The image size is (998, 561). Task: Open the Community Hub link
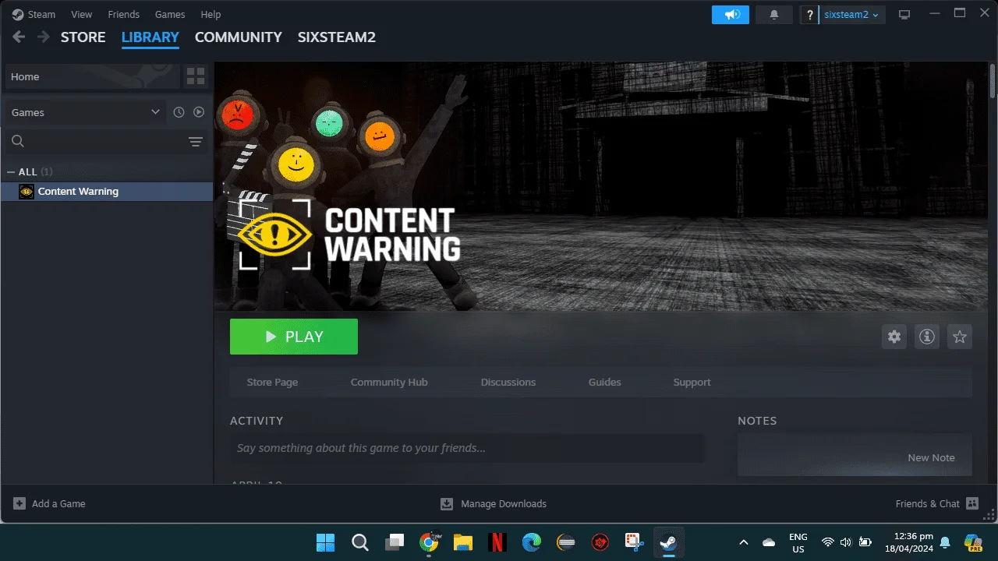389,382
